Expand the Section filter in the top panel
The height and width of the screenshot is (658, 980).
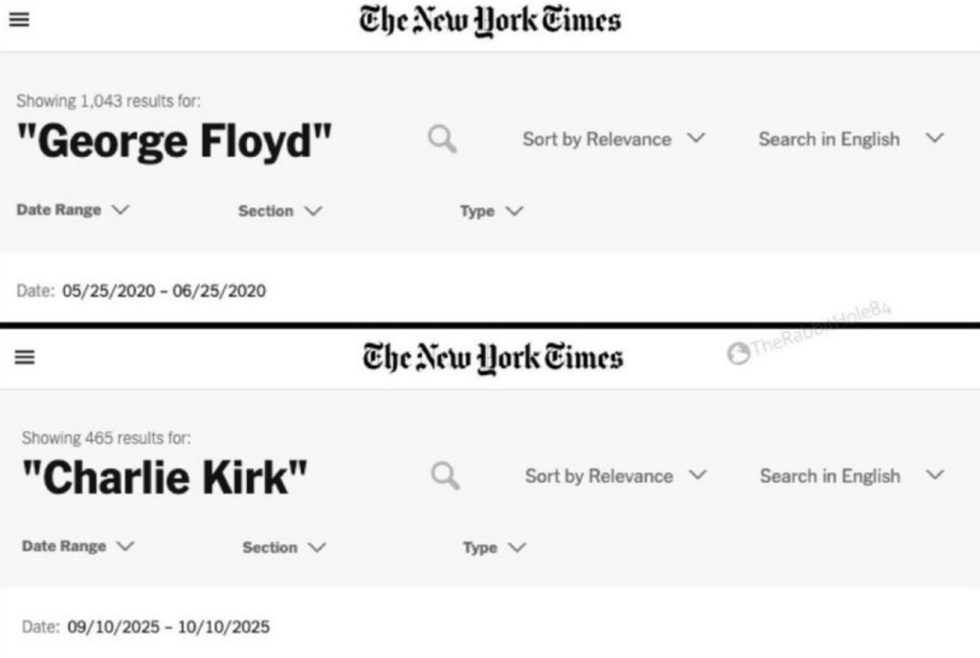point(280,210)
